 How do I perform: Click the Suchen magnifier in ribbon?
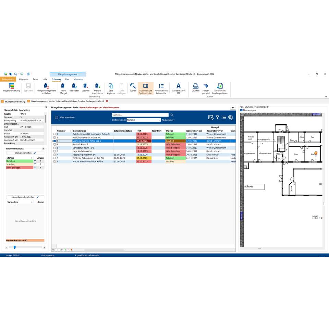(133, 87)
